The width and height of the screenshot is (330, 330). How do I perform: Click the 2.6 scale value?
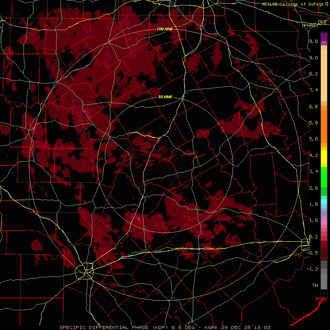(x=313, y=188)
